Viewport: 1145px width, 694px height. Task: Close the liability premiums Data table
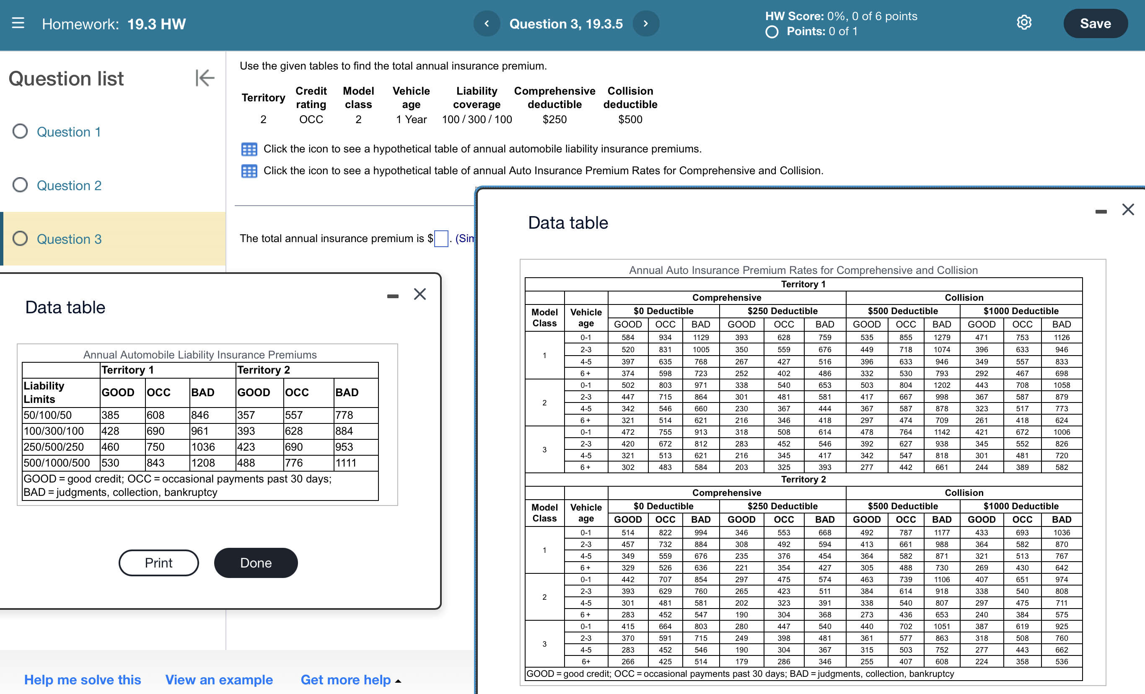pyautogui.click(x=420, y=294)
